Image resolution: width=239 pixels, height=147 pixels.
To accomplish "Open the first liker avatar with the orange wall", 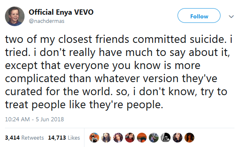I will (94, 138).
